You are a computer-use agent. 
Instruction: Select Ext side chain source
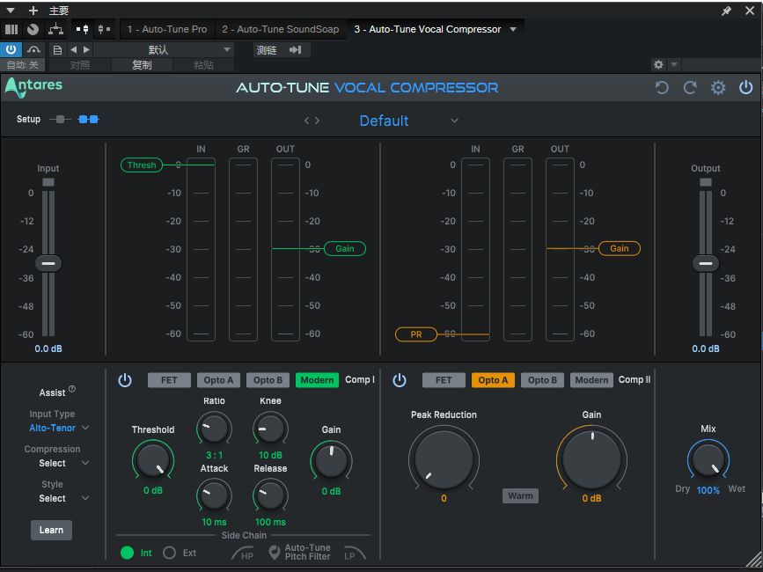pyautogui.click(x=169, y=553)
